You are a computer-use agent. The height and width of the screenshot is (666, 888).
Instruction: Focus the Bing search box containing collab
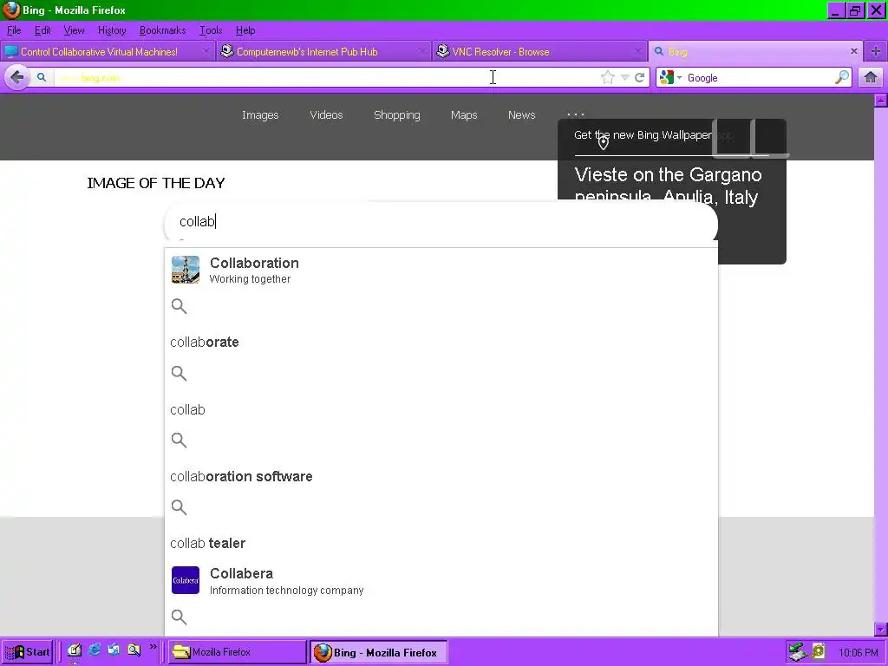click(x=441, y=221)
